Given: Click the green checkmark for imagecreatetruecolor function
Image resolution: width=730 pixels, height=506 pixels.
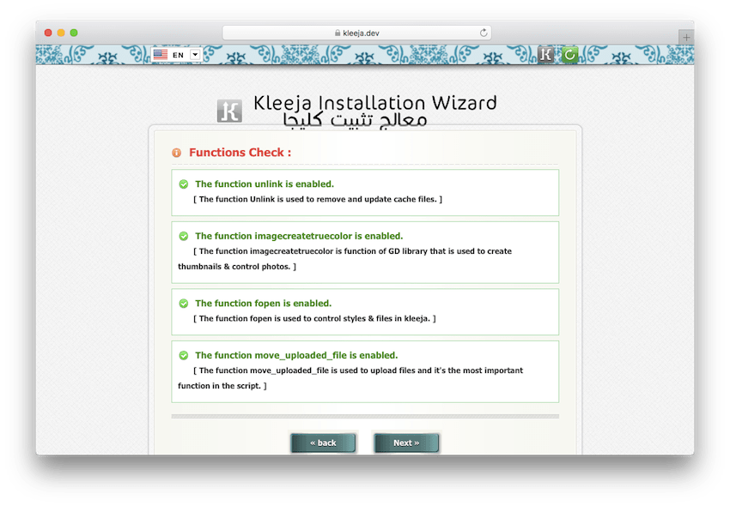Looking at the screenshot, I should (184, 236).
